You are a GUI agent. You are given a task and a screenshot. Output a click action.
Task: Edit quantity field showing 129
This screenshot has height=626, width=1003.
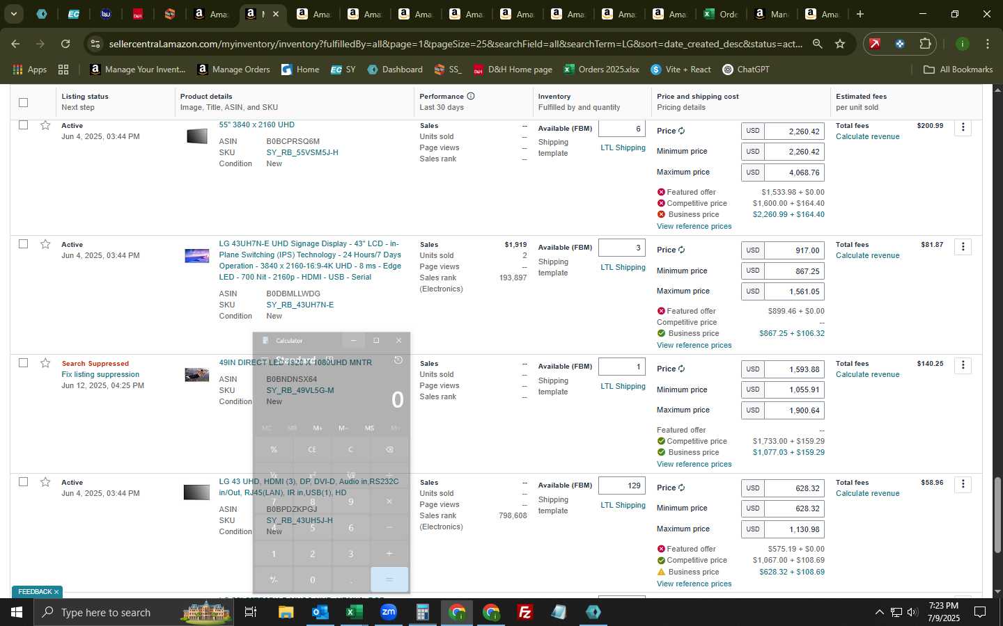(x=622, y=485)
